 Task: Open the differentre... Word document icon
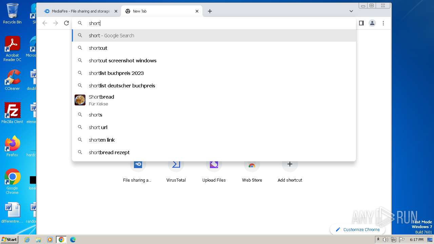[x=12, y=213]
